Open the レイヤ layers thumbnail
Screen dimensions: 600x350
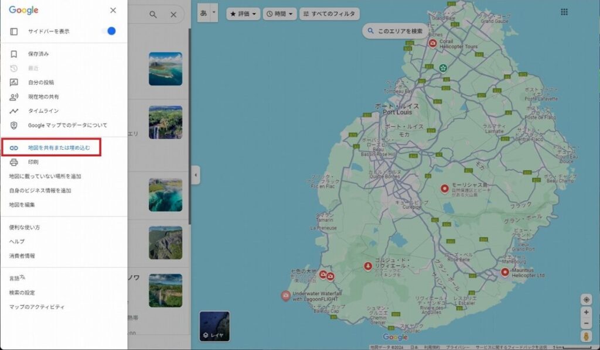coord(214,326)
